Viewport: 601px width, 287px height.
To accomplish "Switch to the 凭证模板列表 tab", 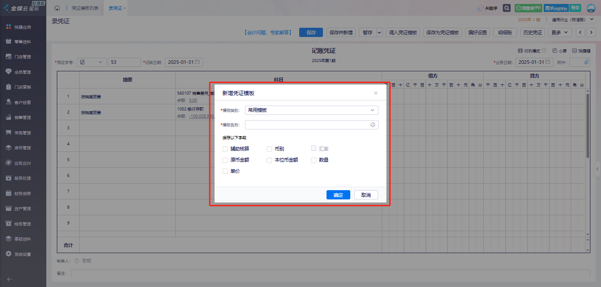I will tap(85, 8).
